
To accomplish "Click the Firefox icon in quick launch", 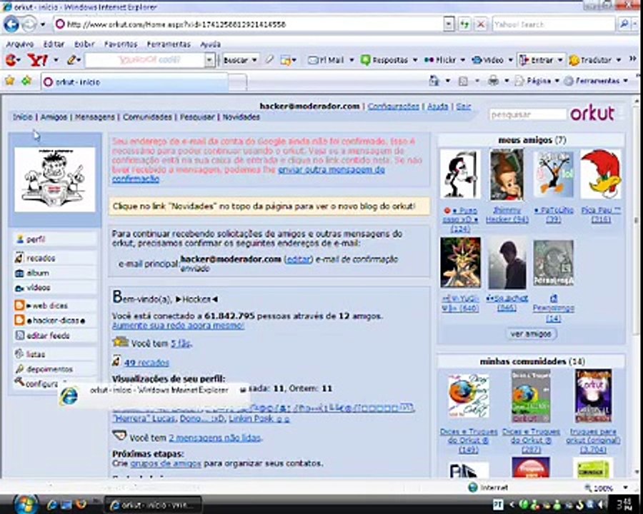I will point(81,504).
